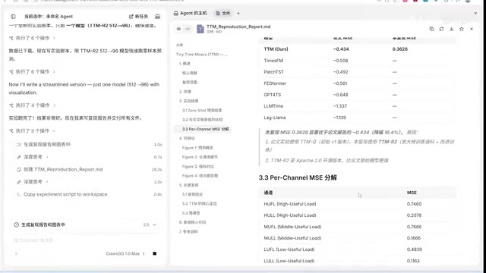Go to outline item Figure 1: 预测概览
The width and height of the screenshot is (486, 273).
(x=197, y=148)
